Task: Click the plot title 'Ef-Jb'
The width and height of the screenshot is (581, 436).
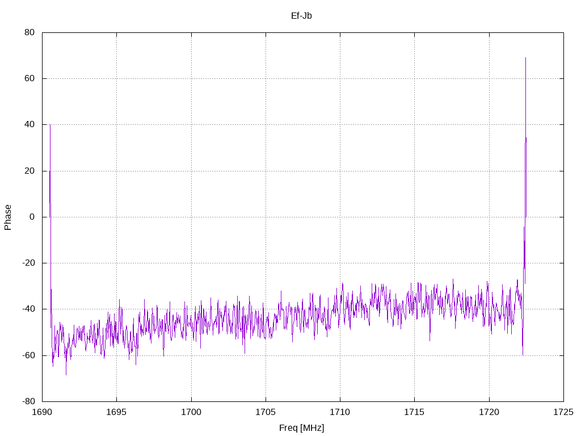Action: [x=301, y=15]
